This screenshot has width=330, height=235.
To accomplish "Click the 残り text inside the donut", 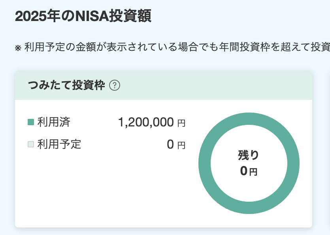I will (x=249, y=155).
